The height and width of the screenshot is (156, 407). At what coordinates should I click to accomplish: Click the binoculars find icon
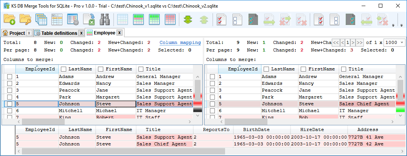point(105,20)
